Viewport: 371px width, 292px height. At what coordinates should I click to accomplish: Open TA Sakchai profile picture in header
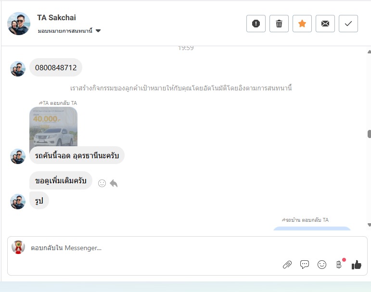click(19, 24)
